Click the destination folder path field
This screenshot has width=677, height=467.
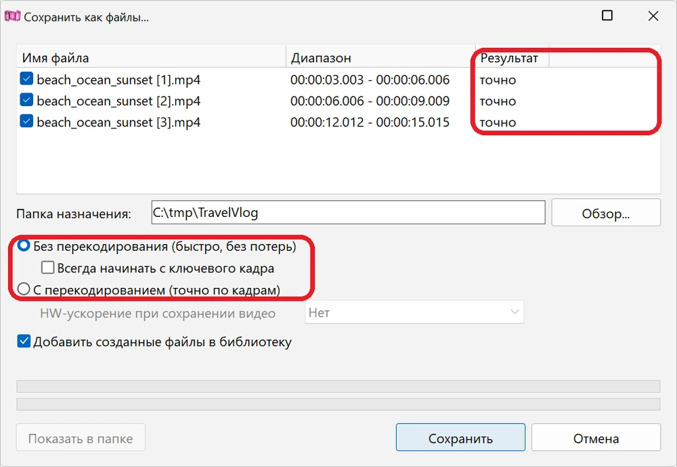348,212
